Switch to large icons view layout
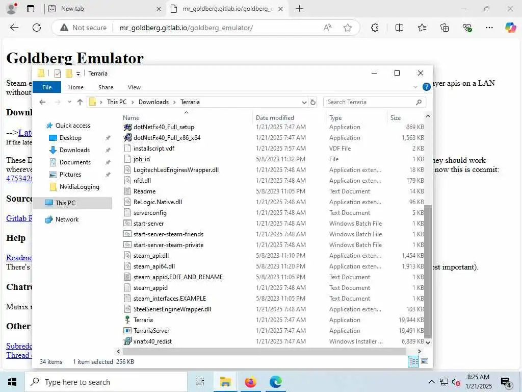Screen dimensions: 522x392 (x=425, y=362)
